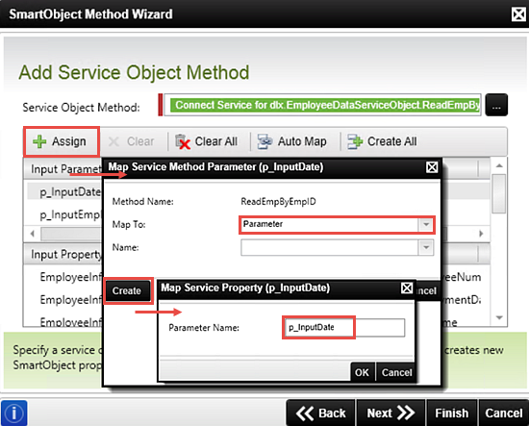Open the blue information help icon
The image size is (529, 426).
[13, 413]
